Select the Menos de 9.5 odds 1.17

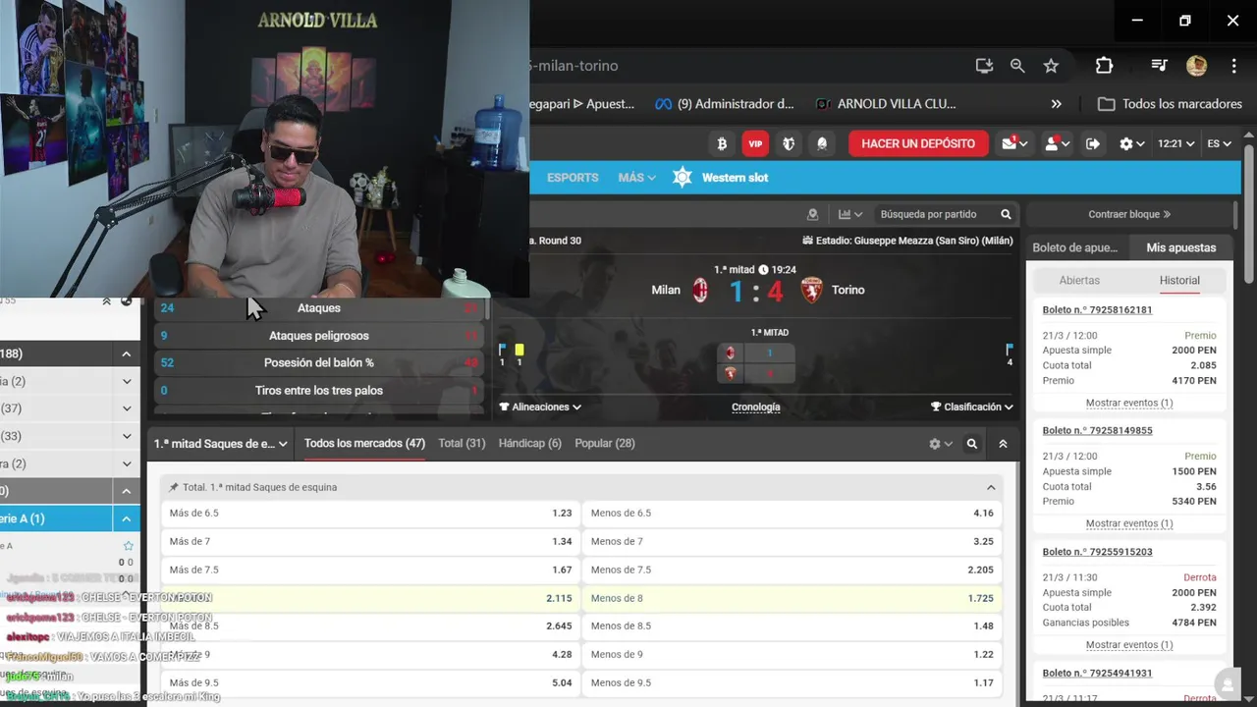tap(792, 682)
